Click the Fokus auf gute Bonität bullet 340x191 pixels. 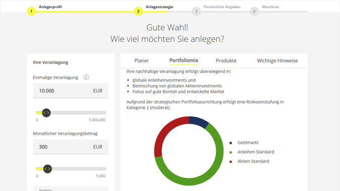(x=178, y=91)
